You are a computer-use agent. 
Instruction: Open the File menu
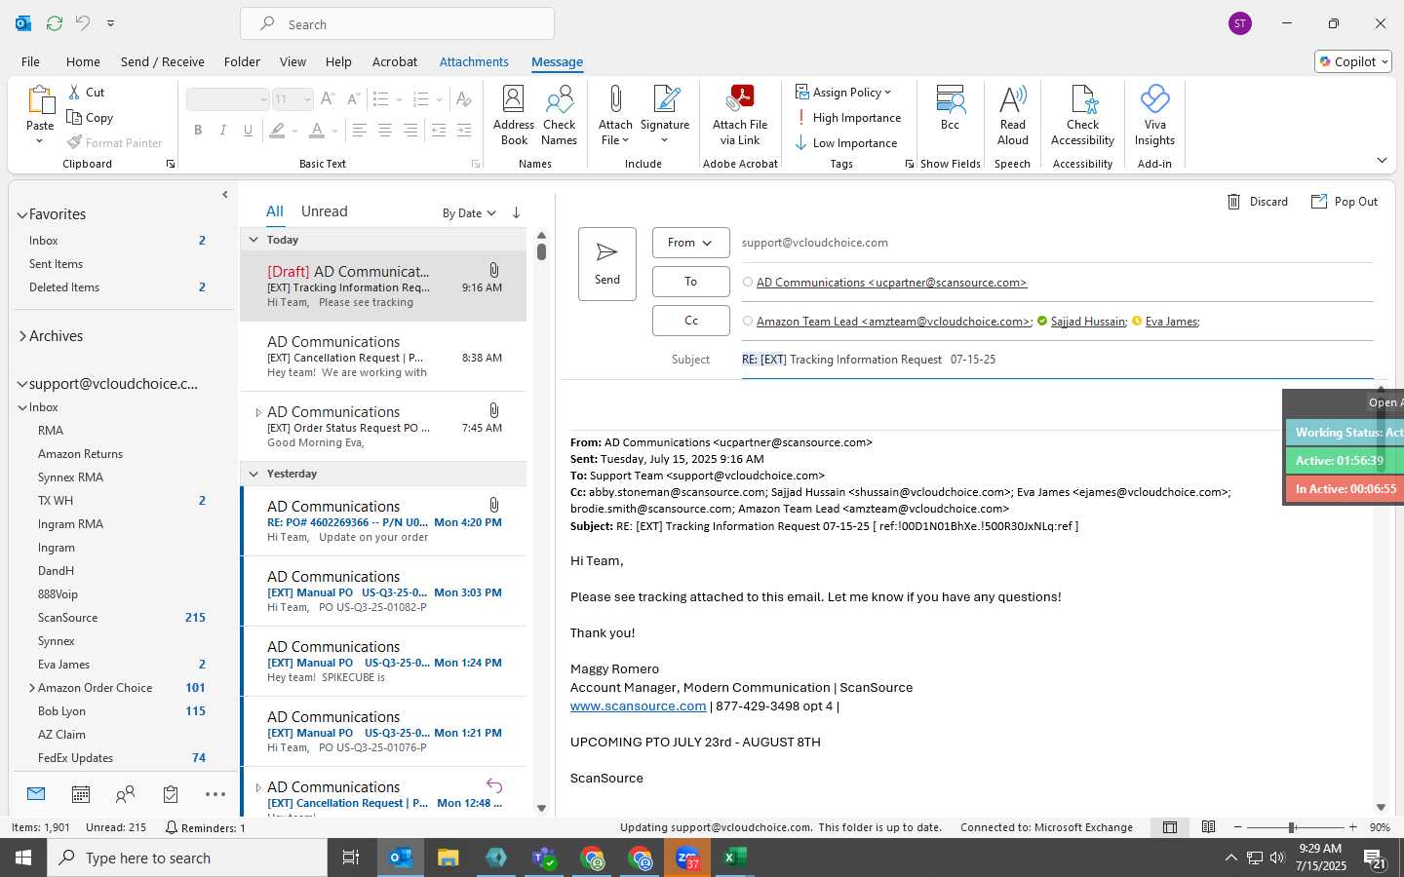(x=30, y=61)
